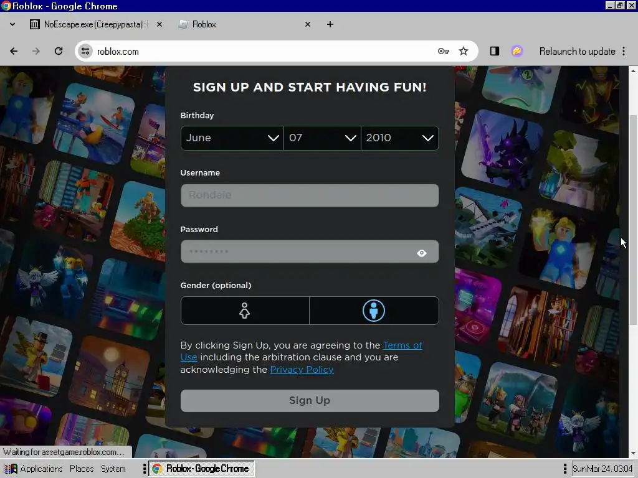Open the birthday day dropdown showing 07

point(322,138)
